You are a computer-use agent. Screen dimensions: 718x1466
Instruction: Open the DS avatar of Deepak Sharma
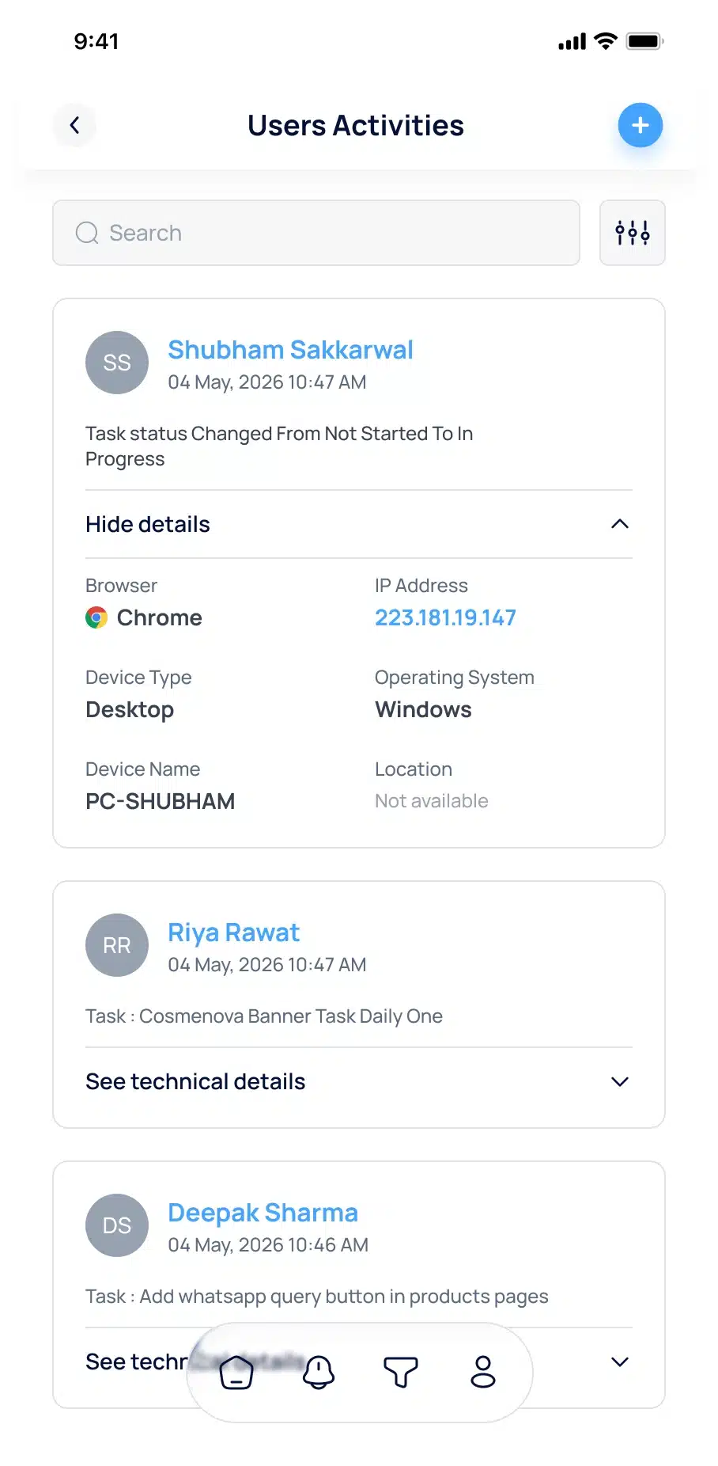pyautogui.click(x=117, y=1225)
